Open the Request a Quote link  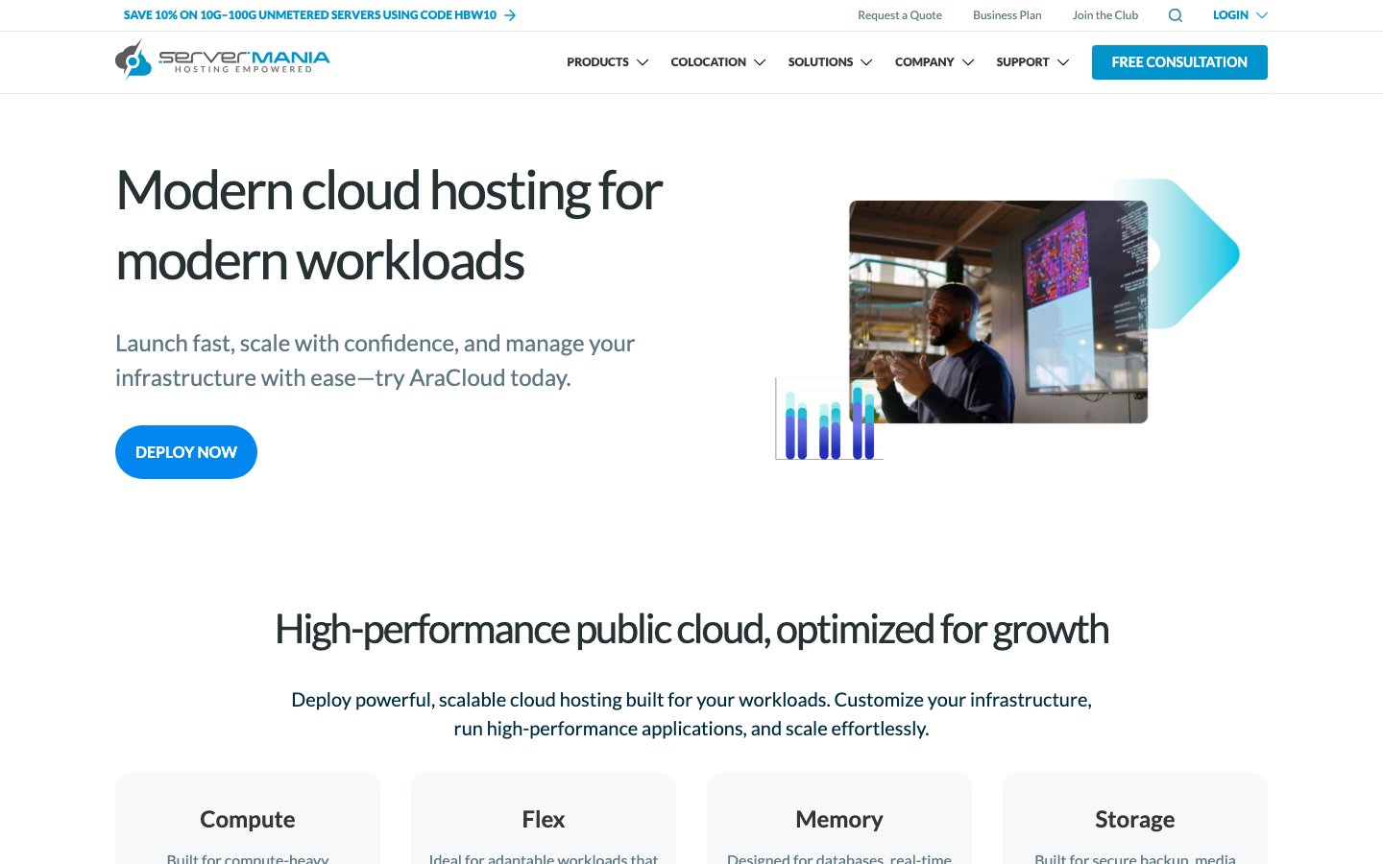900,15
